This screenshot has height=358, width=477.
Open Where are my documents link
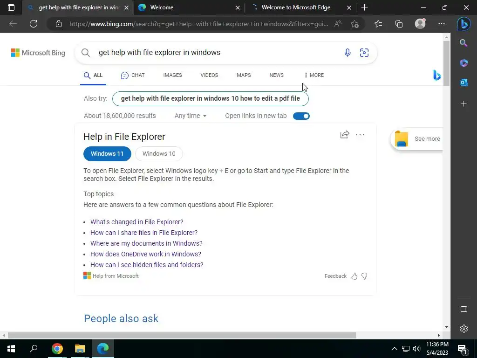[146, 243]
